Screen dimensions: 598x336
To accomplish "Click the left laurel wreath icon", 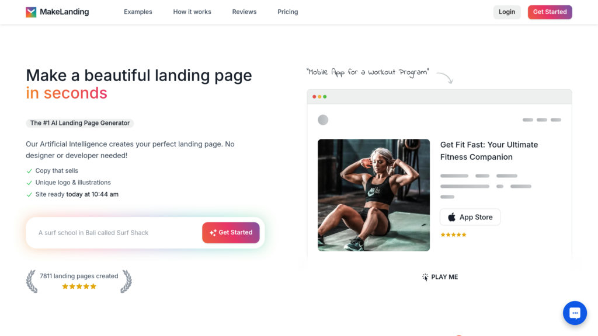I will (32, 282).
